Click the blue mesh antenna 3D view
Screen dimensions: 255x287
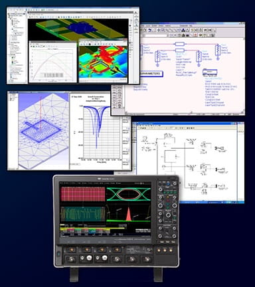pos(43,131)
